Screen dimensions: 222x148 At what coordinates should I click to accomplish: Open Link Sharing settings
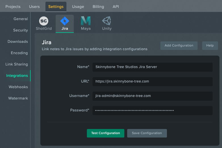pyautogui.click(x=16, y=64)
